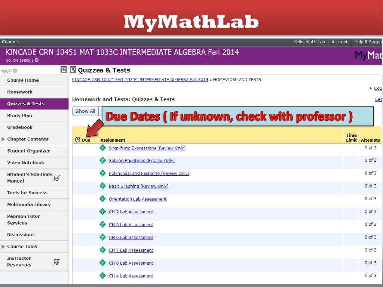
Task: Expand the Chapter Contents arrow
Action: click(3, 139)
